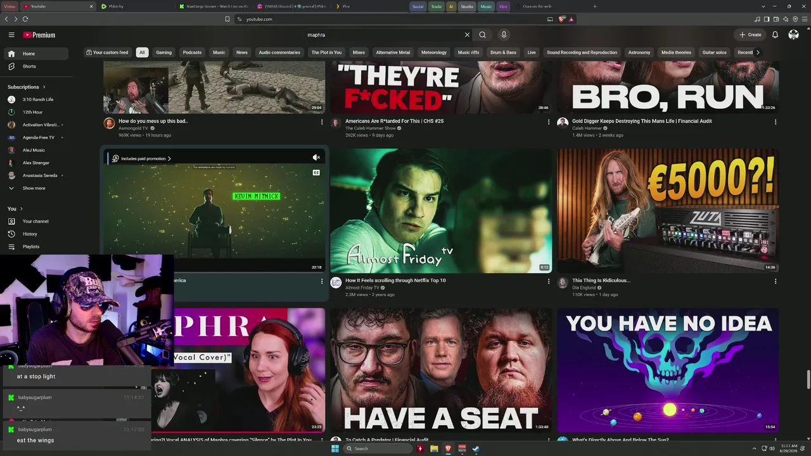This screenshot has height=456, width=811.
Task: Open the Create dropdown button
Action: [750, 35]
